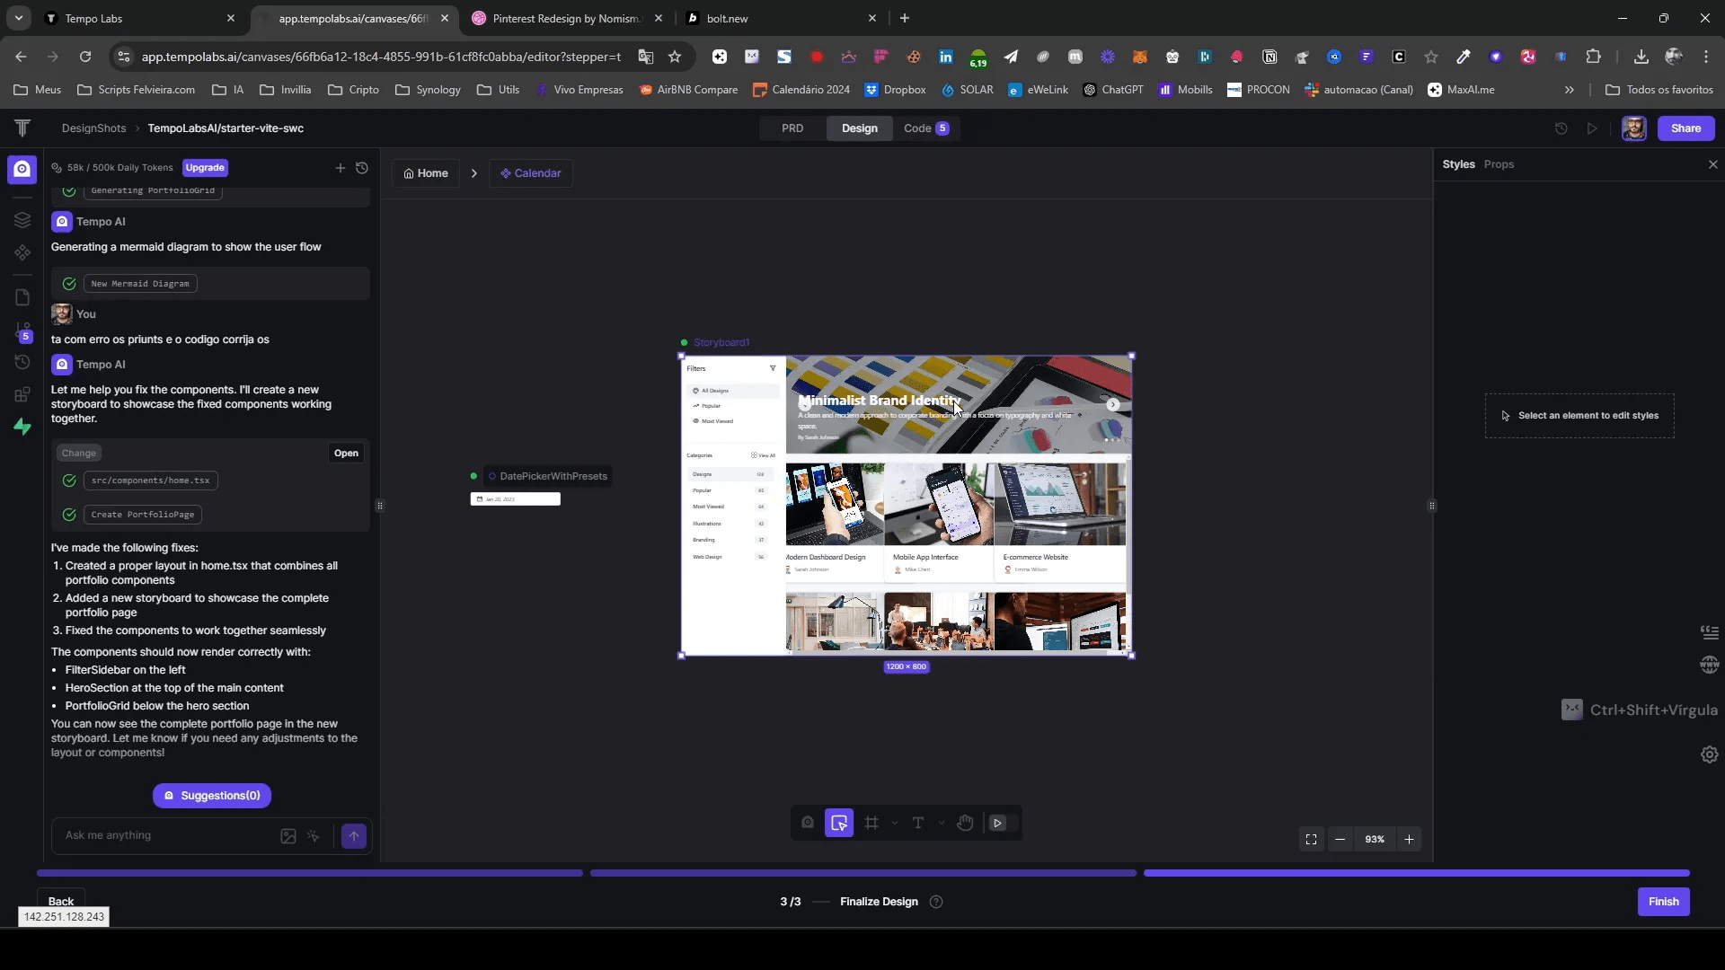The width and height of the screenshot is (1725, 970).
Task: Start a new chat with plus icon
Action: (x=341, y=168)
